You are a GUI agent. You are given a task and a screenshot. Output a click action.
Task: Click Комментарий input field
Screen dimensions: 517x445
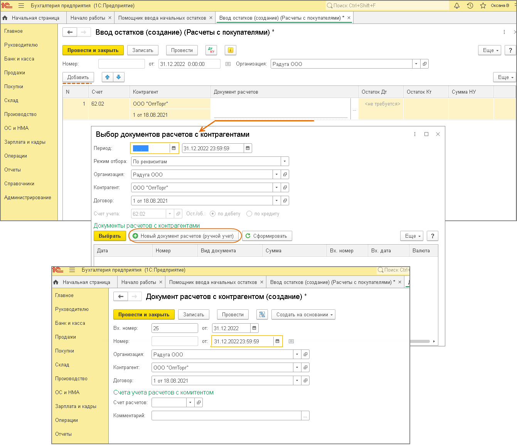point(226,416)
